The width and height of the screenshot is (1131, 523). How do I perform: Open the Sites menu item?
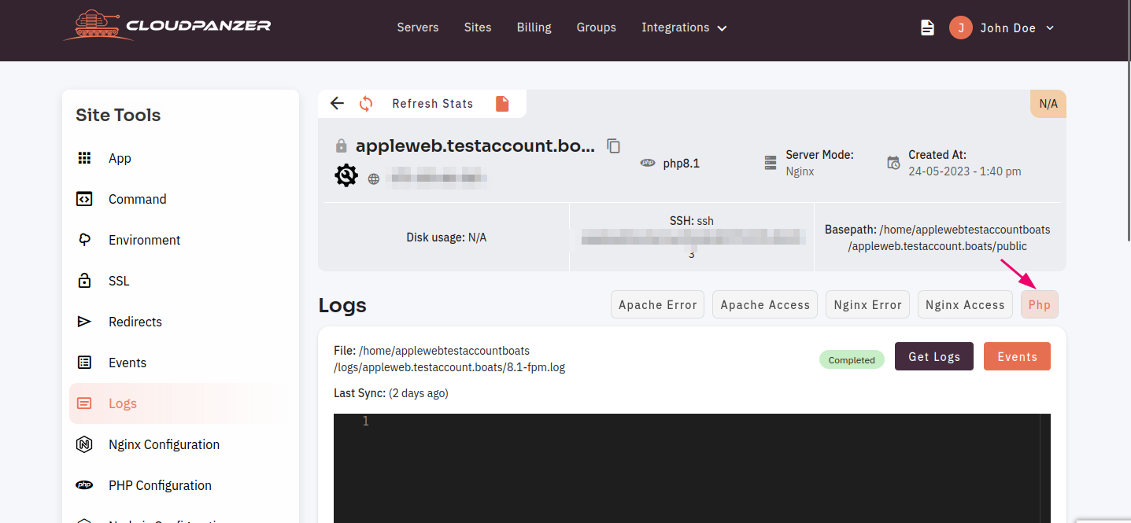[x=478, y=28]
